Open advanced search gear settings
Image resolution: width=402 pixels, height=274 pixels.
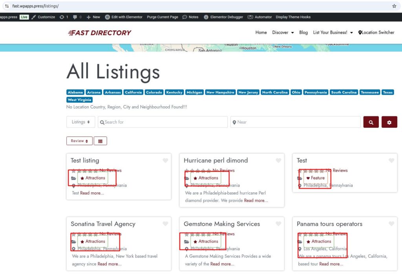tap(389, 122)
